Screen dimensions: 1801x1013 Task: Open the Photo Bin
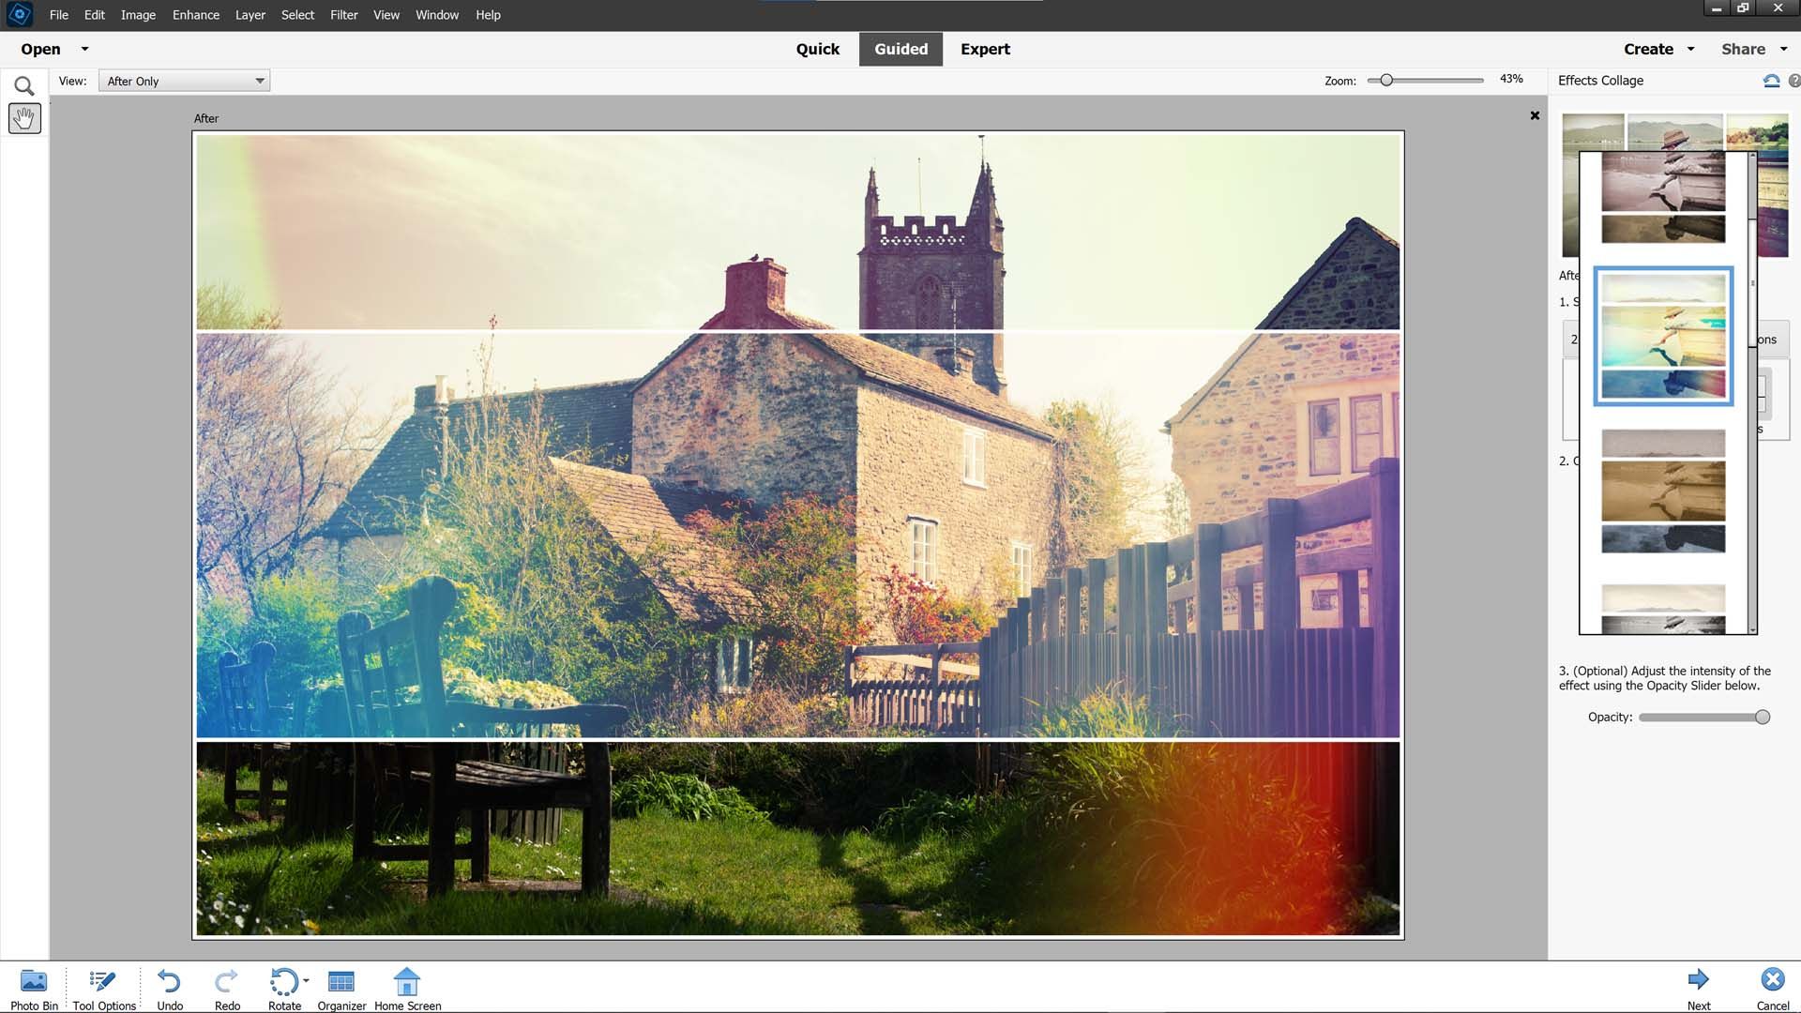[x=34, y=990]
